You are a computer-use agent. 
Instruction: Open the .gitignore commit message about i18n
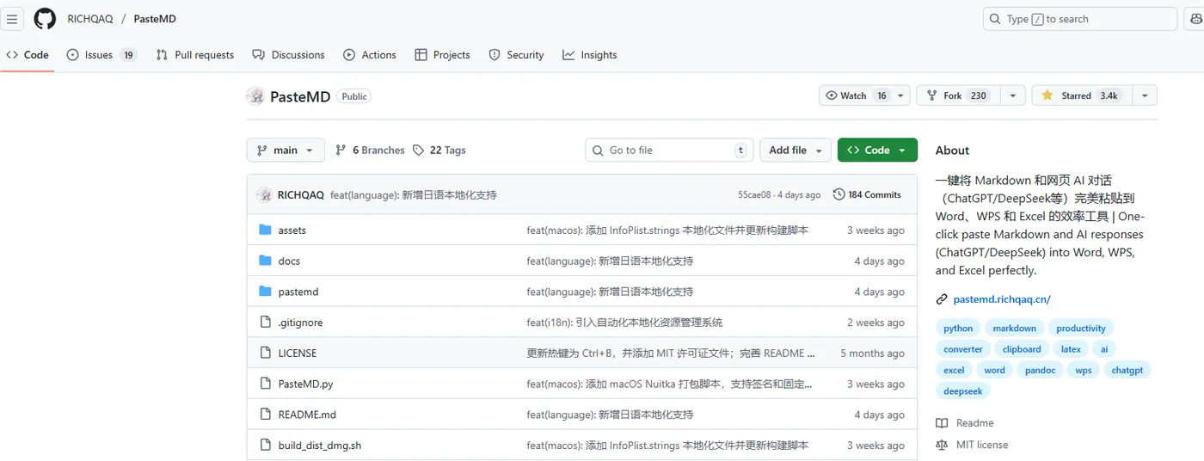click(624, 323)
